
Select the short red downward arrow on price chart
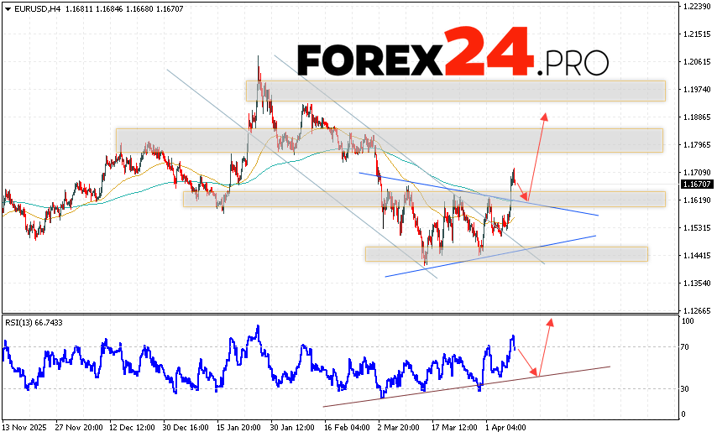[520, 185]
